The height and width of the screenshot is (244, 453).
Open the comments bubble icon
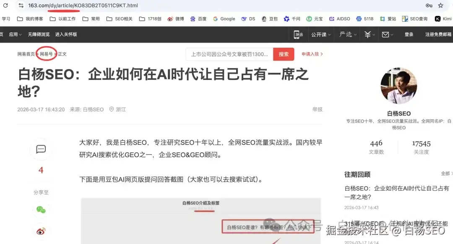[x=41, y=149]
